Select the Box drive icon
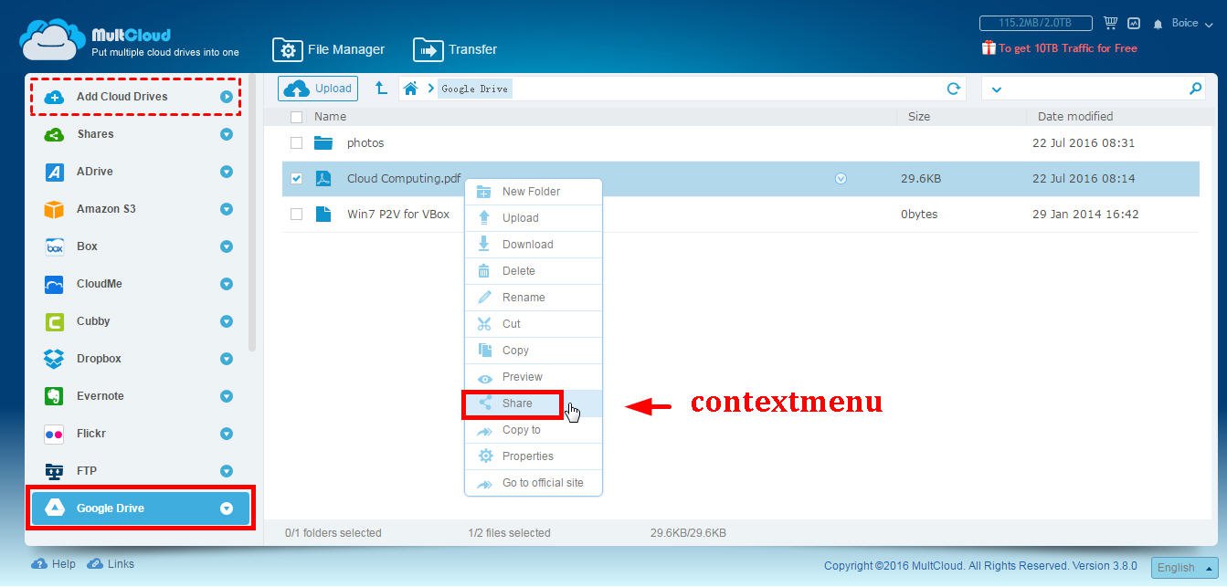The height and width of the screenshot is (587, 1227). (x=54, y=246)
